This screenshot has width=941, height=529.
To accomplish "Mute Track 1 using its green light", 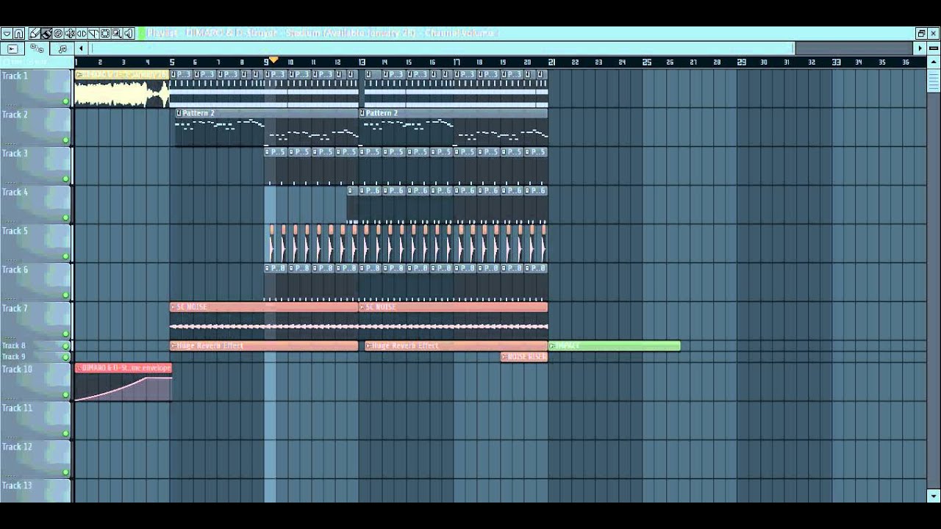I will [65, 101].
